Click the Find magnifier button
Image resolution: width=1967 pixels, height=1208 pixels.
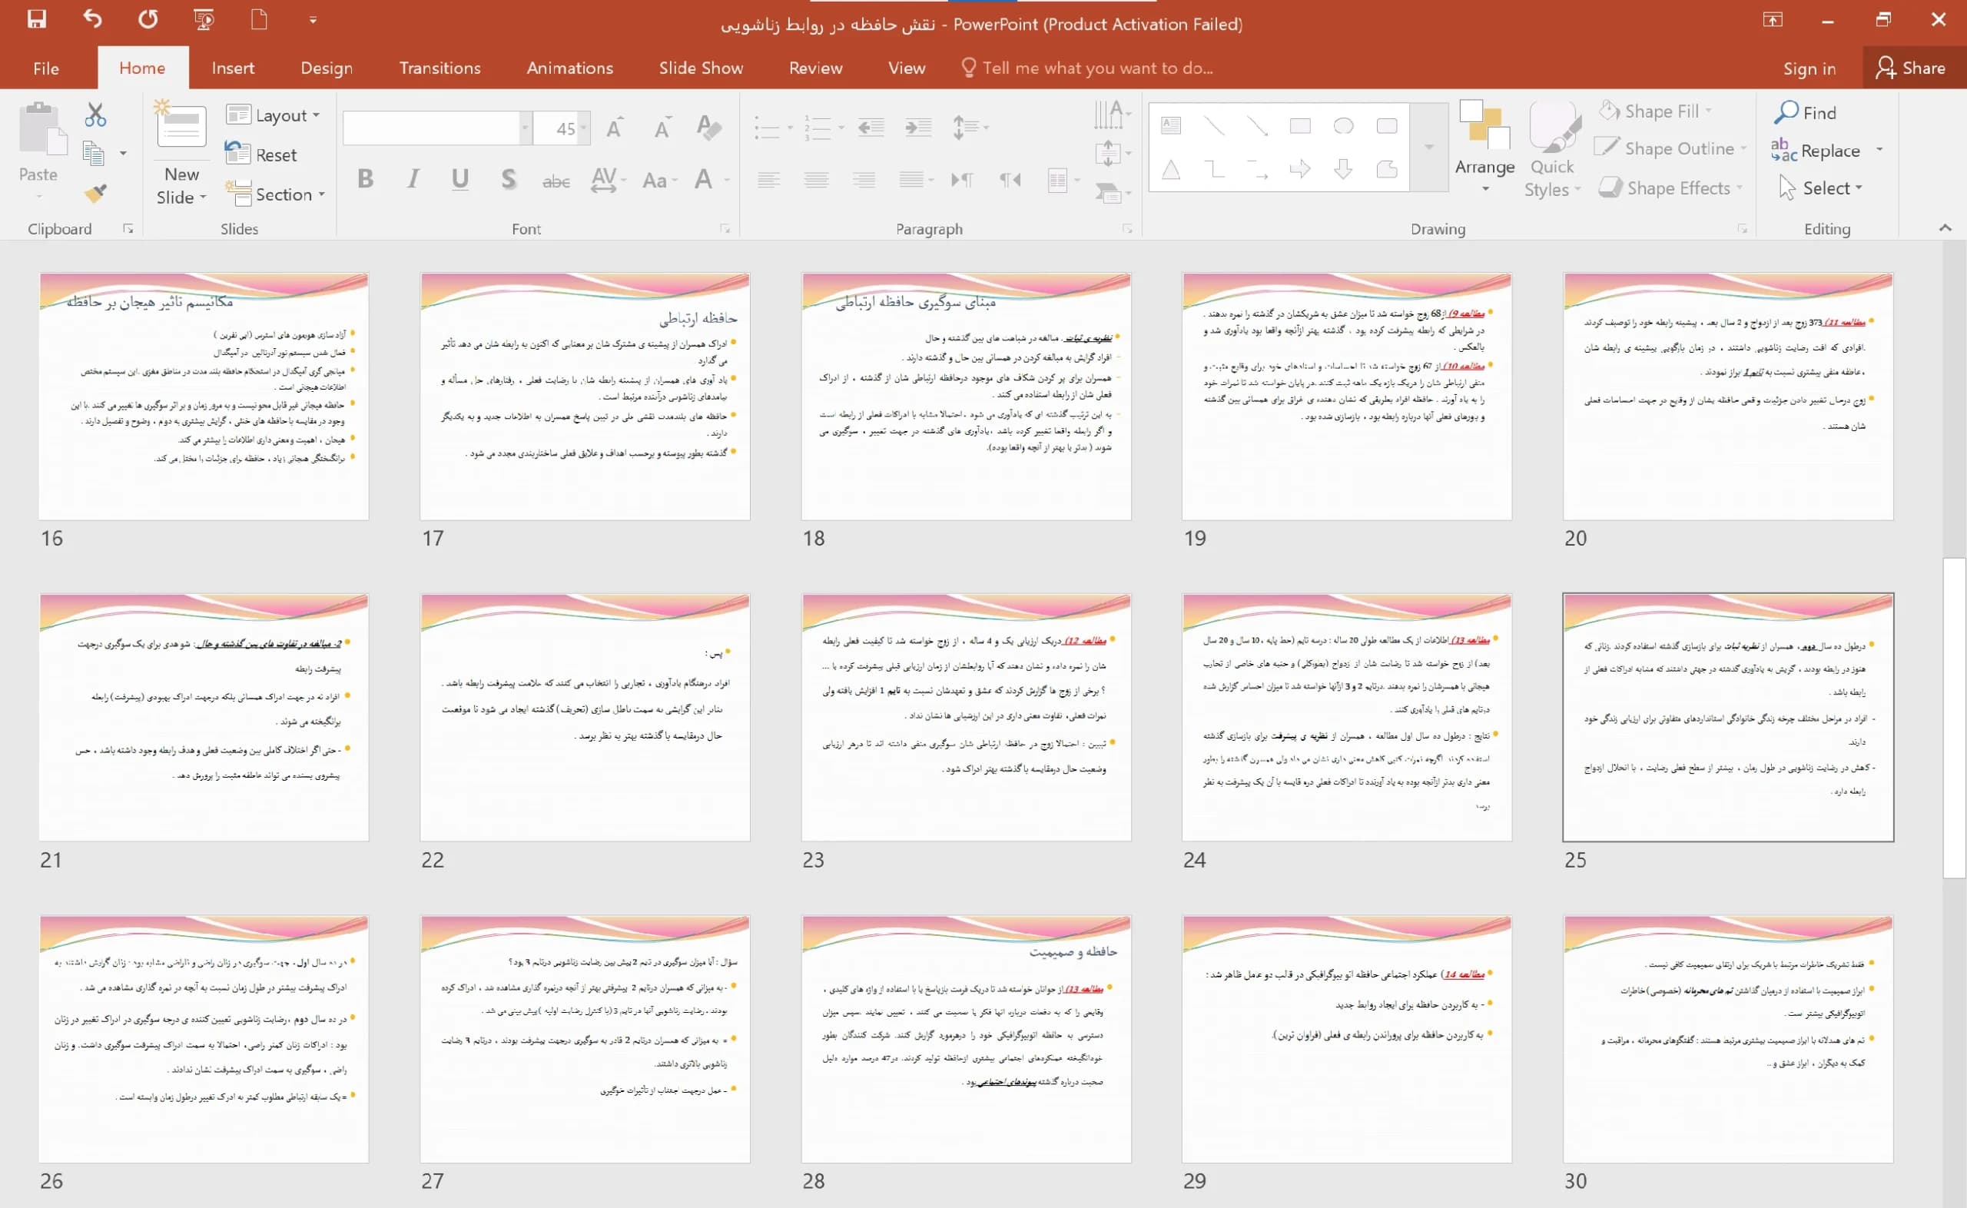click(x=1805, y=113)
